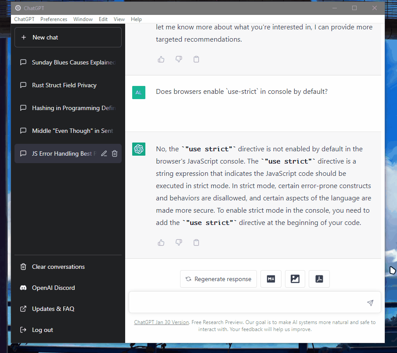Click the send message paper-plane icon

coord(370,303)
